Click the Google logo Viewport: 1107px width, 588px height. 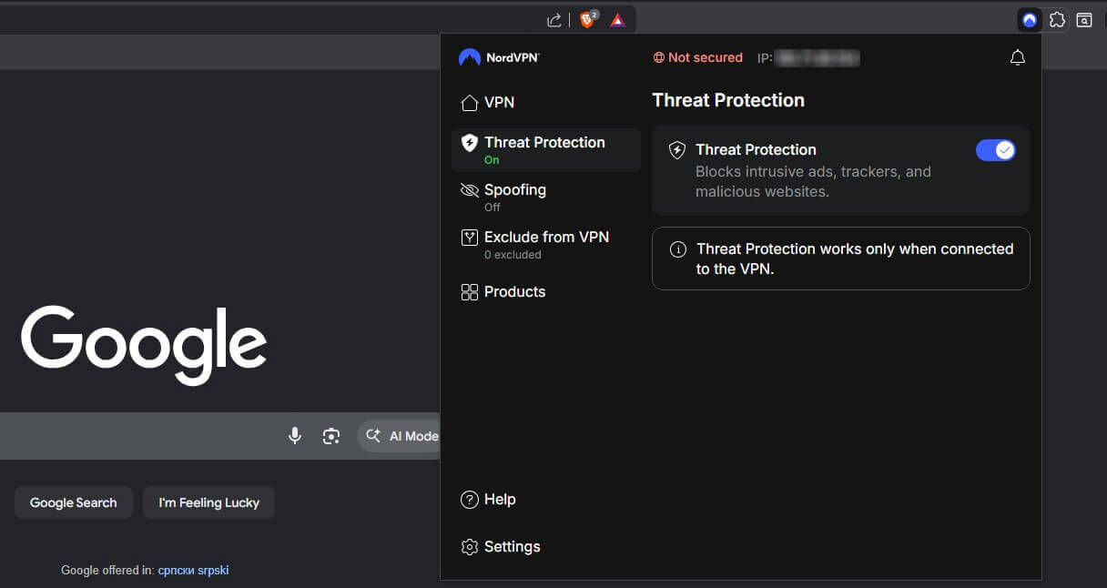[x=144, y=344]
